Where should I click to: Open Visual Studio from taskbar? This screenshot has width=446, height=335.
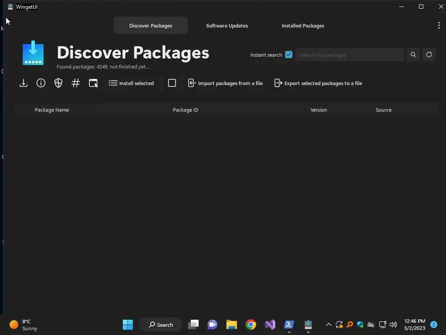pos(270,325)
